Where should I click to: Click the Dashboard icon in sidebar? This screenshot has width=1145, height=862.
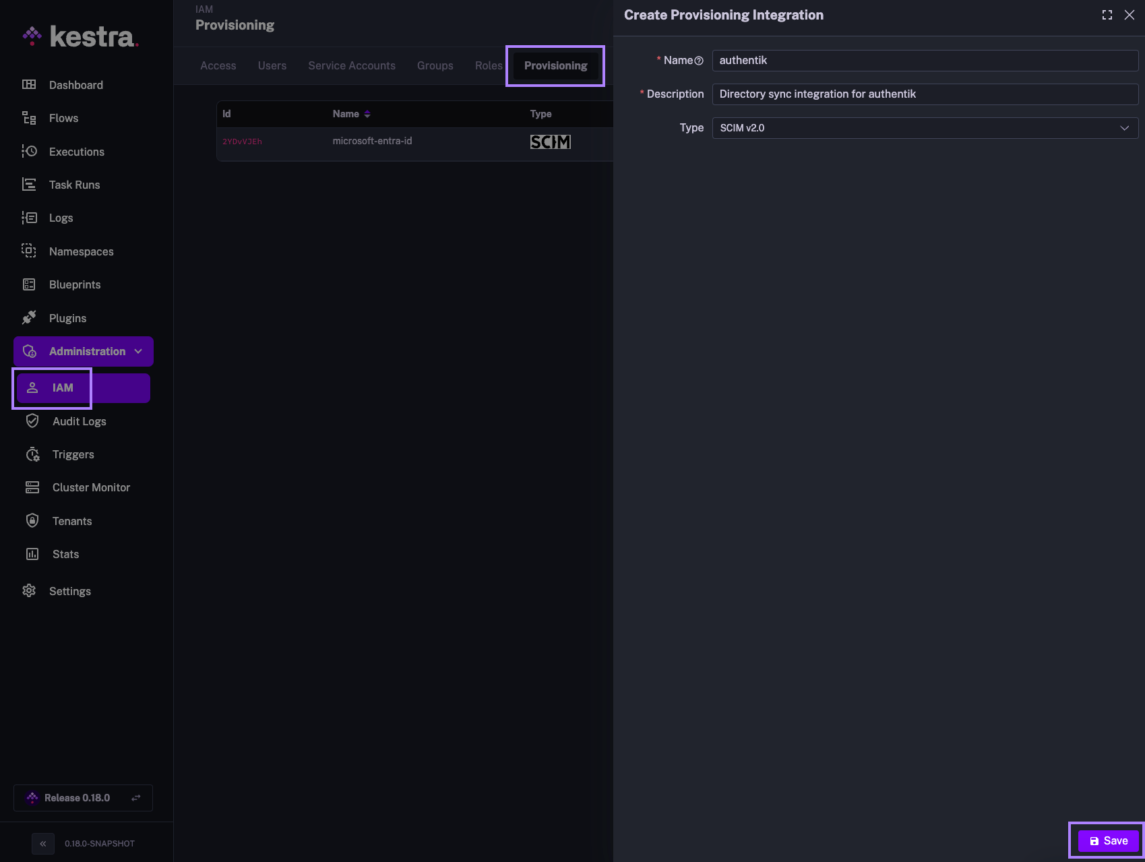click(x=29, y=85)
